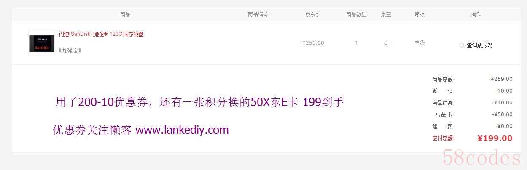Open the SanDisk SSD product thumbnail
527x170 pixels.
[x=42, y=43]
